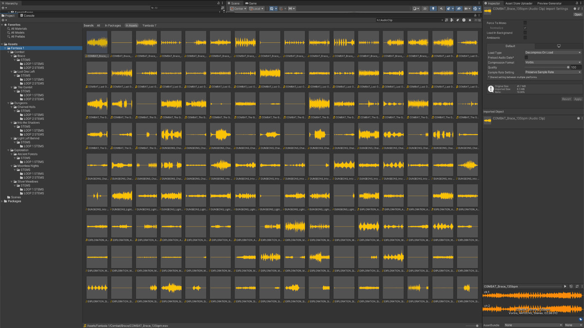Screen dimensions: 584x328
Task: Collapse the Fantasia 1 folder
Action: (x=6, y=48)
